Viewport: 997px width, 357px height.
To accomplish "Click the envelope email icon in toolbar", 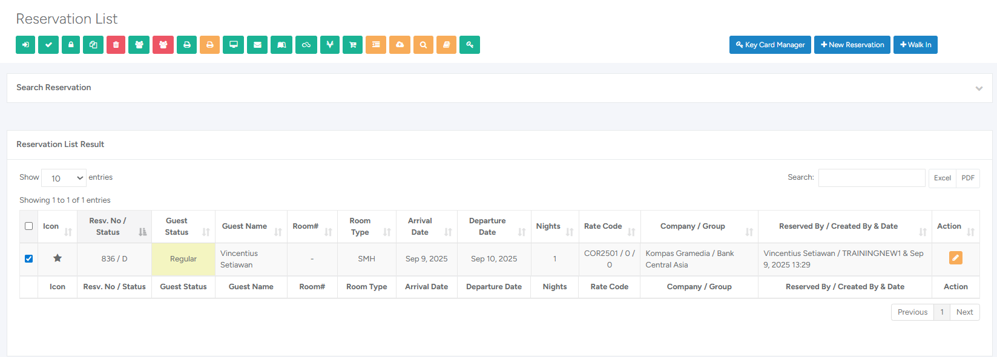I will pos(257,45).
